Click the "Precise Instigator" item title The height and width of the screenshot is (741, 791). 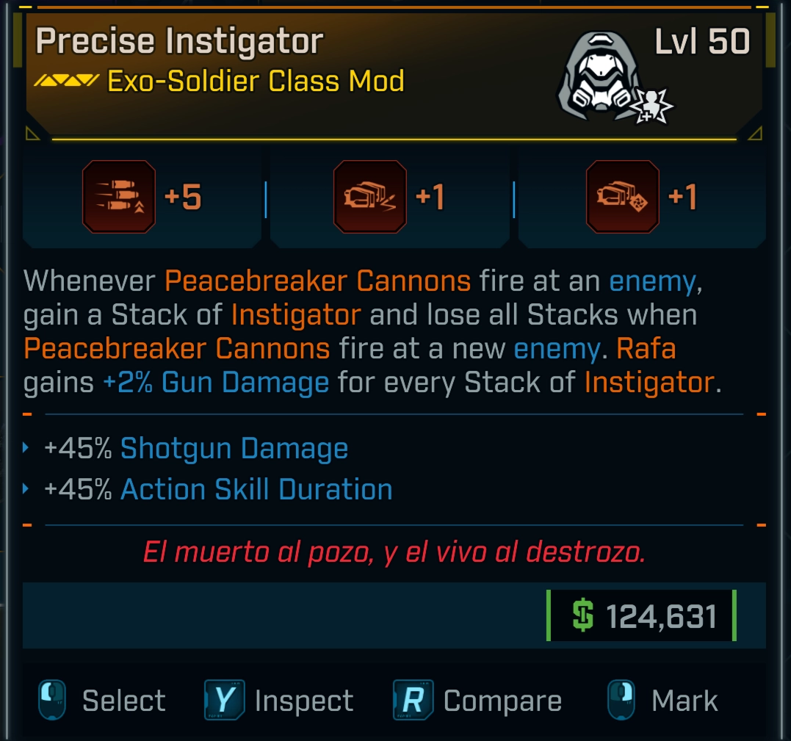click(x=179, y=41)
